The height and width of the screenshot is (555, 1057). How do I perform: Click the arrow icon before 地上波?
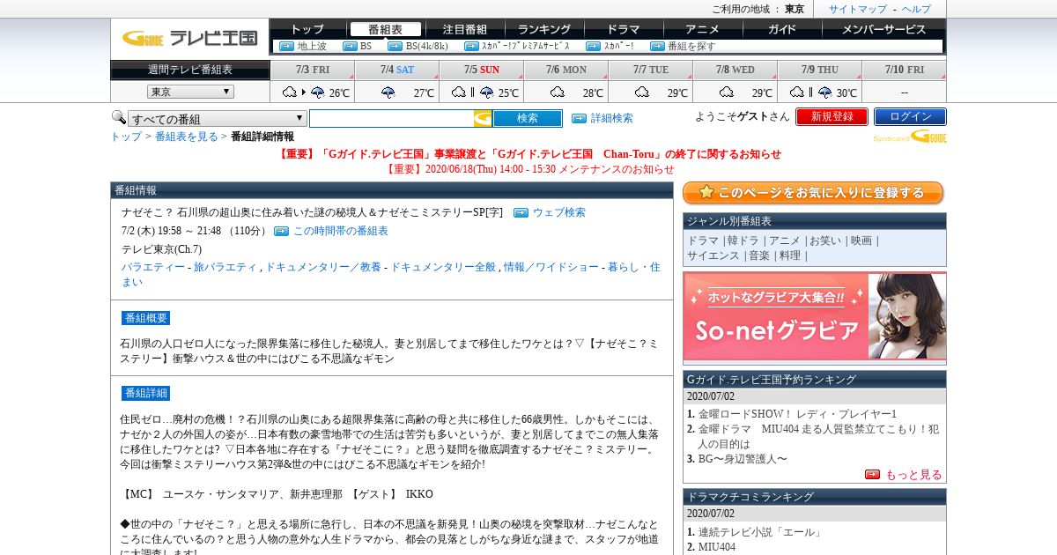click(286, 46)
